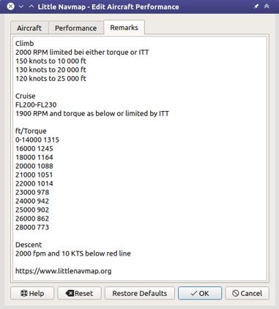Click the '25000 902' row
Image resolution: width=279 pixels, height=309 pixels.
click(x=32, y=210)
